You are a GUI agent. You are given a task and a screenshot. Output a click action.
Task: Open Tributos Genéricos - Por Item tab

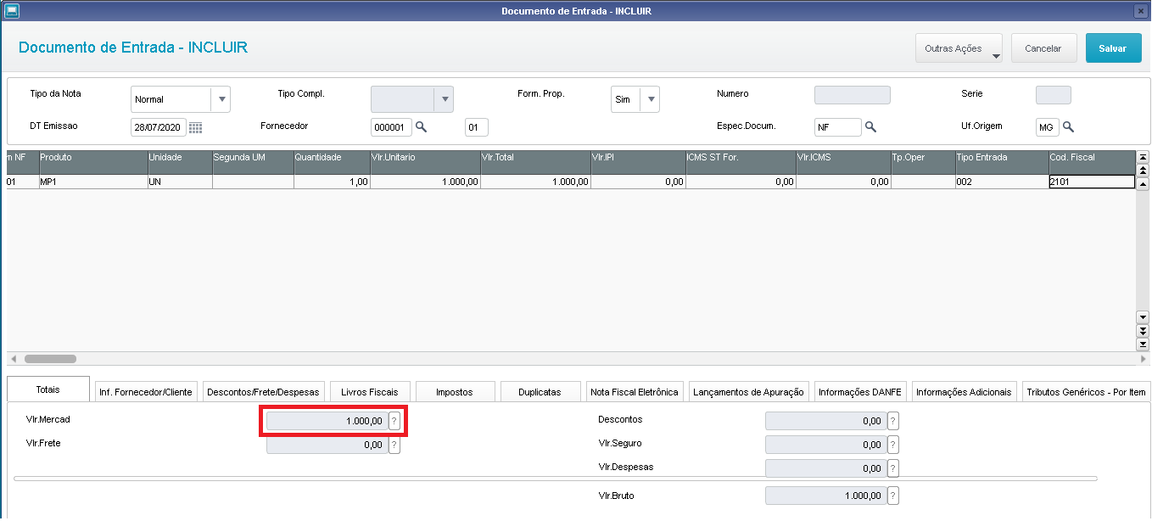pos(1086,392)
